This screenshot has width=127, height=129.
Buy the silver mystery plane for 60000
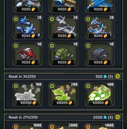pos(27,95)
